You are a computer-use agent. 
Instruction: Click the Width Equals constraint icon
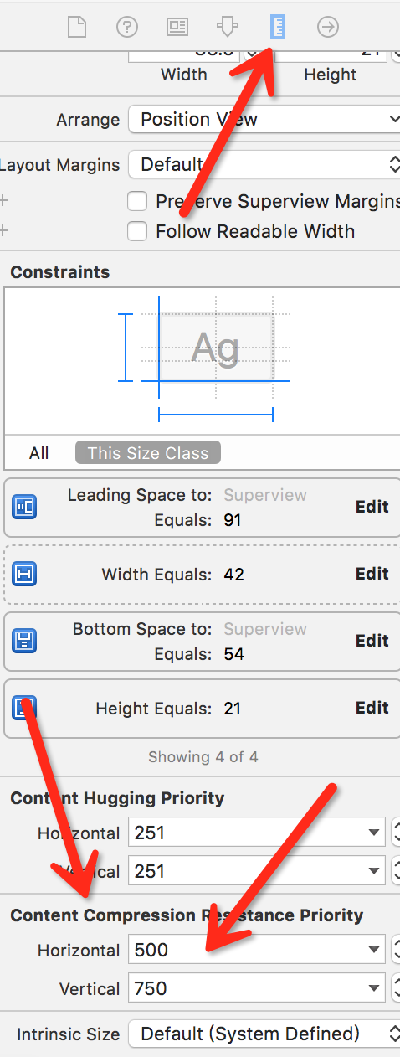pyautogui.click(x=24, y=574)
